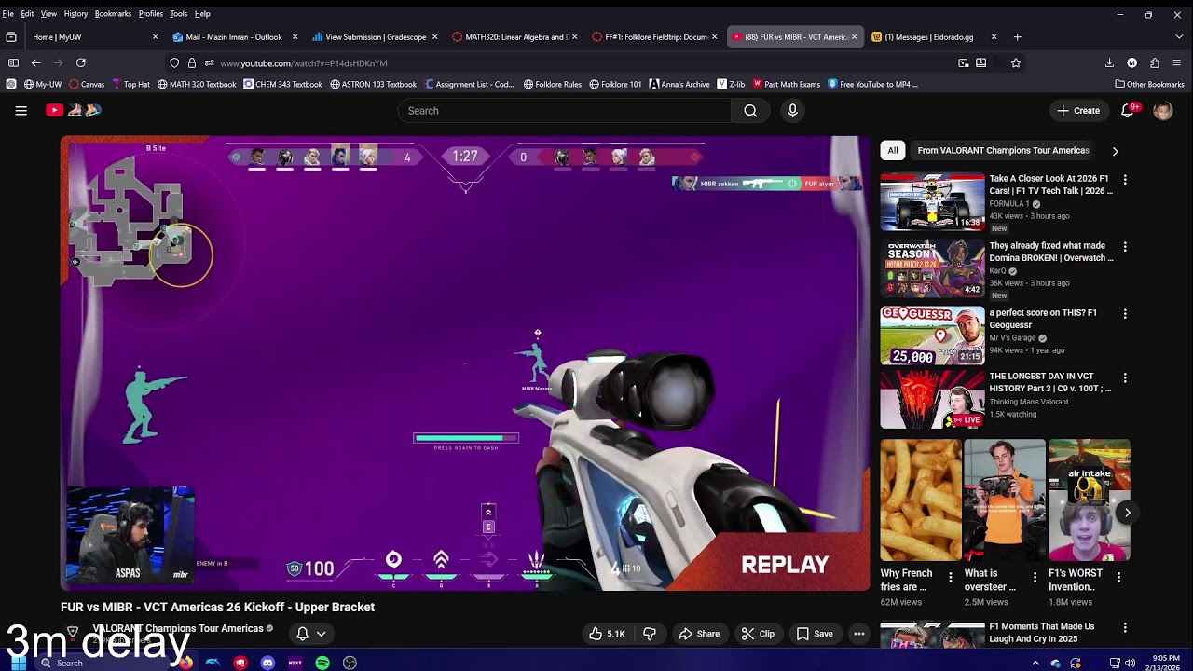Open the MATH 320 Textbook bookmark

tap(197, 84)
